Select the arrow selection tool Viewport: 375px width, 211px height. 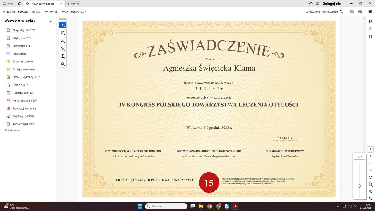[x=62, y=25]
